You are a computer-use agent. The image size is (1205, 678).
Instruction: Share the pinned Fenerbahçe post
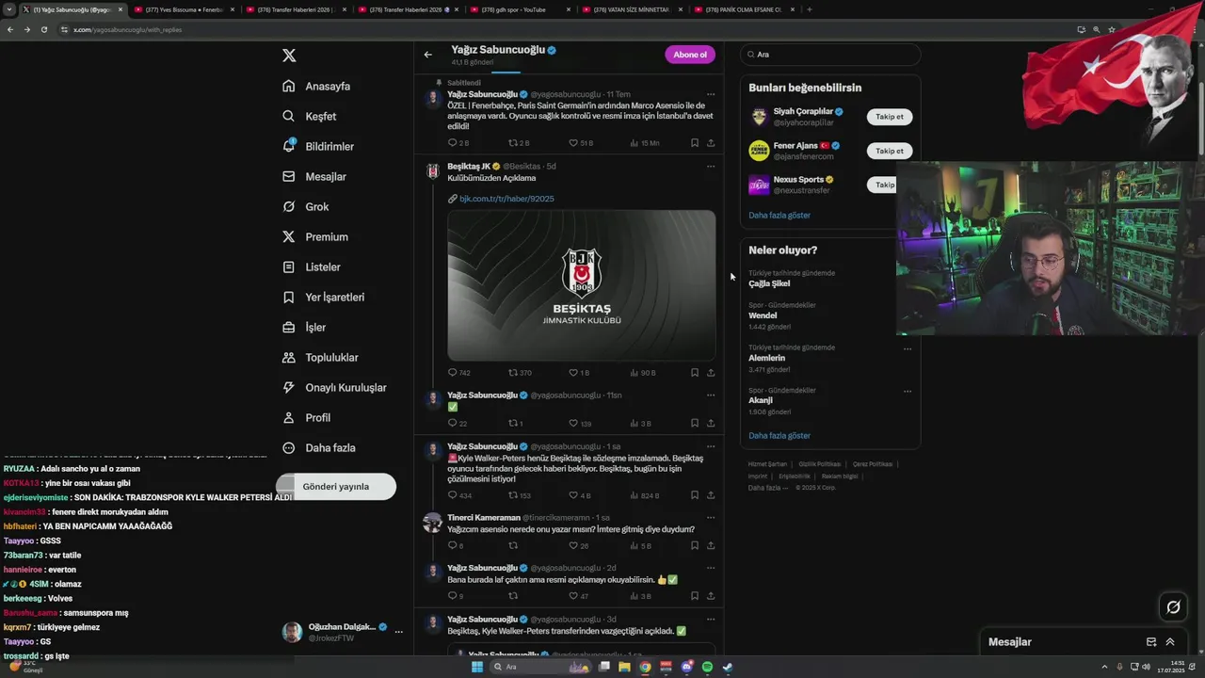coord(711,143)
